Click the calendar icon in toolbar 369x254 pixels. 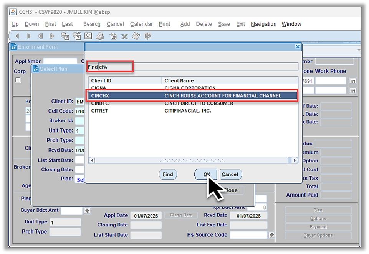click(88, 36)
